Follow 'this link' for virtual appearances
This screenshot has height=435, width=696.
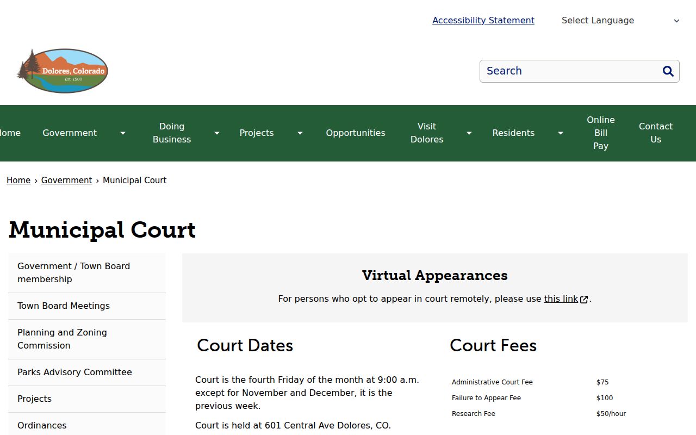pyautogui.click(x=561, y=299)
